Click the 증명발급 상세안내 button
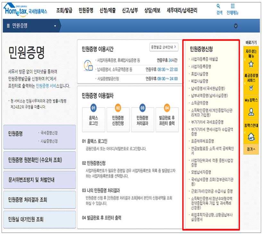The image size is (263, 234). click(x=164, y=47)
